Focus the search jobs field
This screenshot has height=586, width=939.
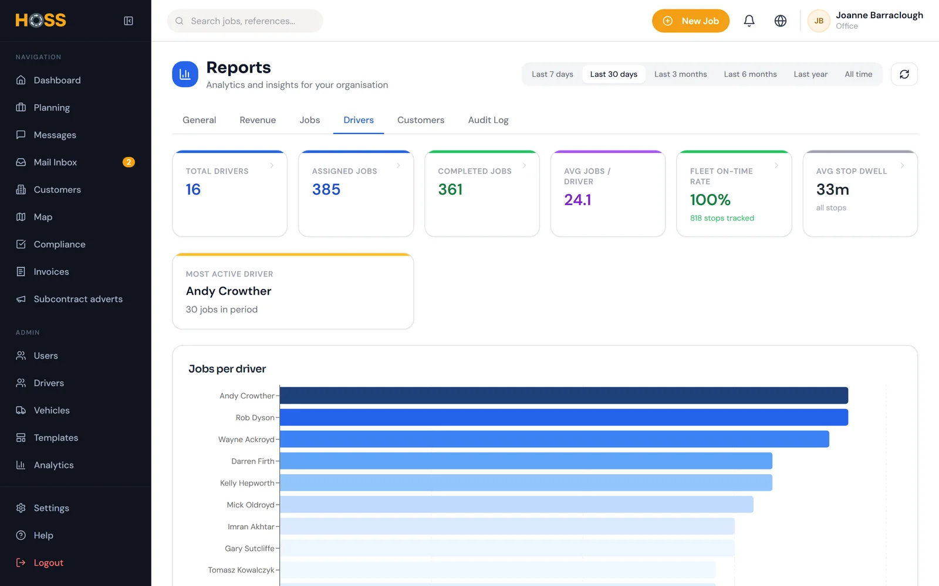click(x=245, y=21)
